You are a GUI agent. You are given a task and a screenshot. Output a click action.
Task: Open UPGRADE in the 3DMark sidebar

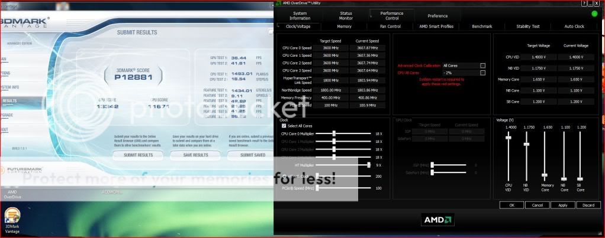[x=7, y=115]
